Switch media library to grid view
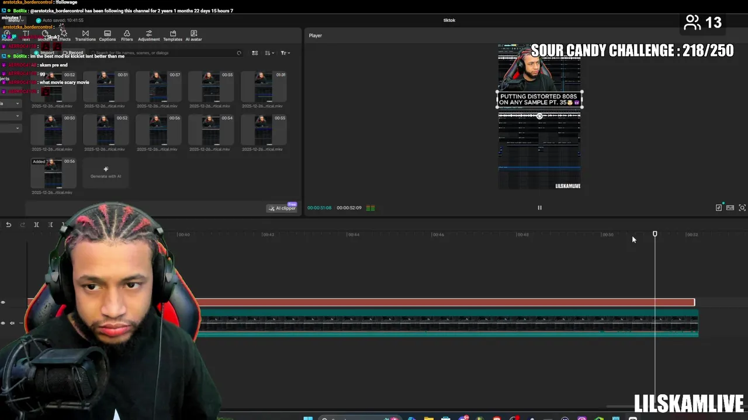This screenshot has width=748, height=420. tap(255, 53)
